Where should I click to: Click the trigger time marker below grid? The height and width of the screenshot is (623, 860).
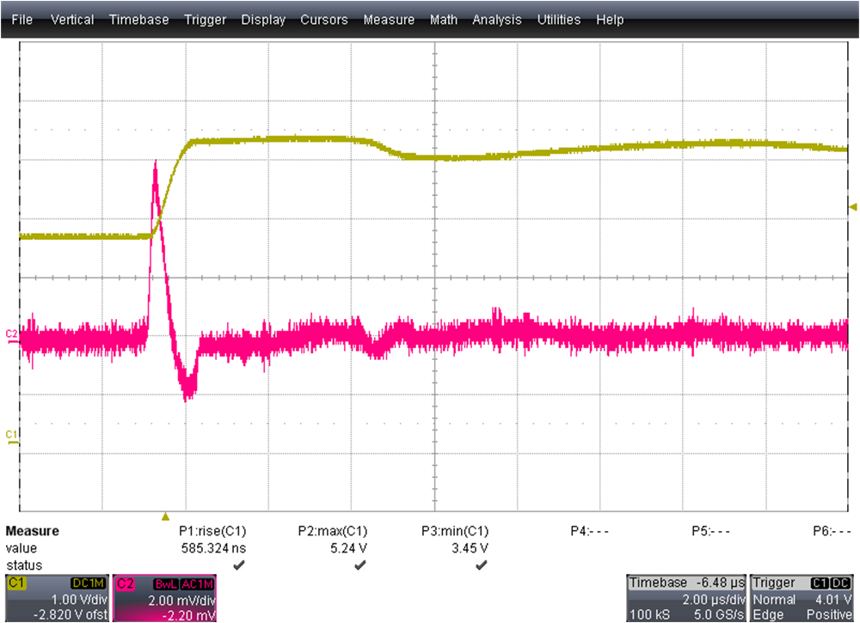click(166, 516)
